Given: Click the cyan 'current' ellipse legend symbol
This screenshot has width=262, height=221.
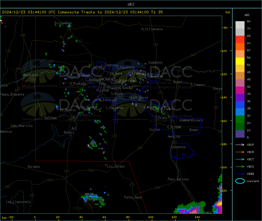Looking at the screenshot, I should 240,181.
